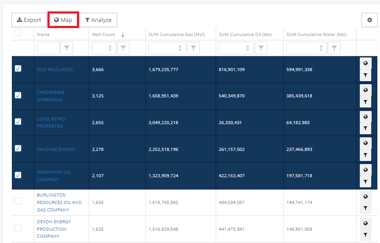Focus the Name filter text field
This screenshot has width=380, height=243.
coord(48,48)
